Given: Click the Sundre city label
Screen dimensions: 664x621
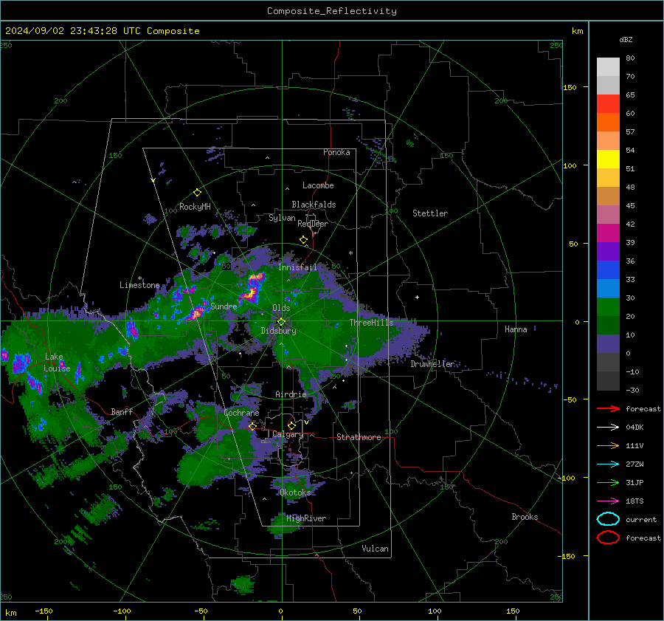Looking at the screenshot, I should tap(224, 306).
